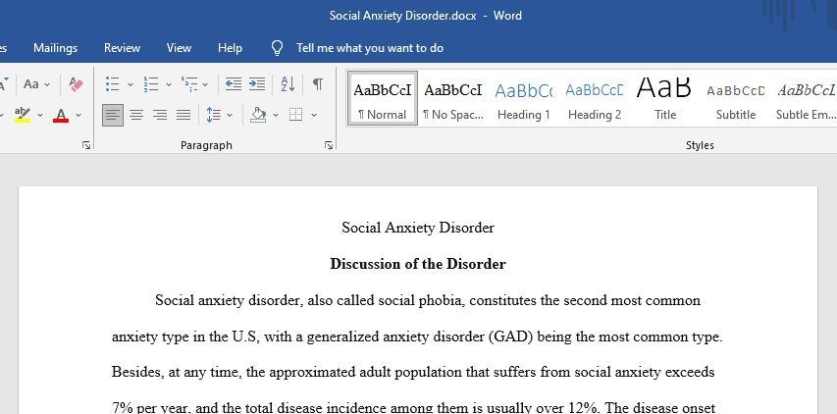Image resolution: width=837 pixels, height=414 pixels.
Task: Toggle Justify paragraph alignment
Action: (183, 115)
